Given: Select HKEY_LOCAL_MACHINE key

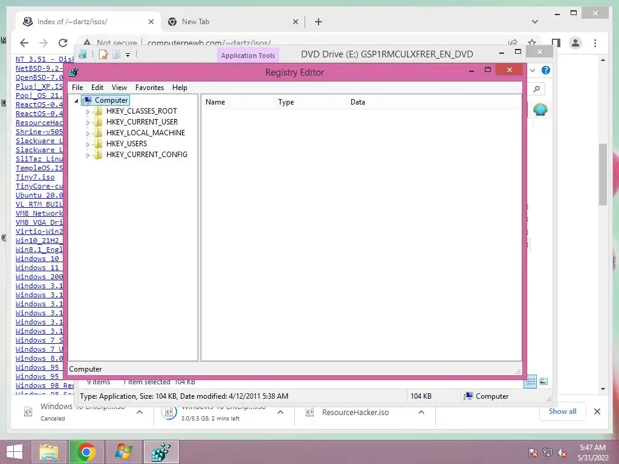Looking at the screenshot, I should point(145,133).
